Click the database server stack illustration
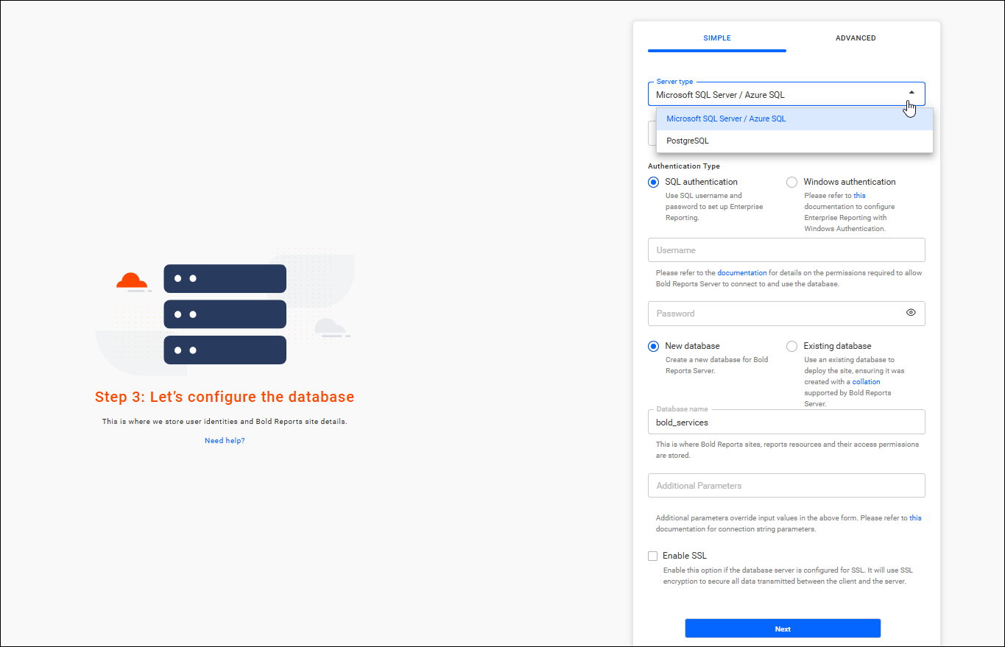Viewport: 1005px width, 647px height. pyautogui.click(x=225, y=314)
